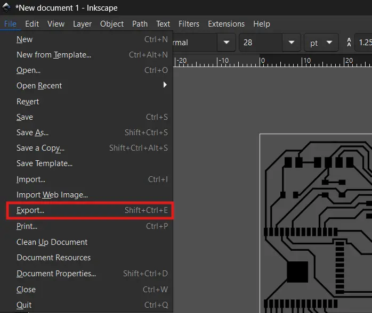Screen dimensions: 372x313
Task: Expand the font size dropdown arrow
Action: coord(292,43)
